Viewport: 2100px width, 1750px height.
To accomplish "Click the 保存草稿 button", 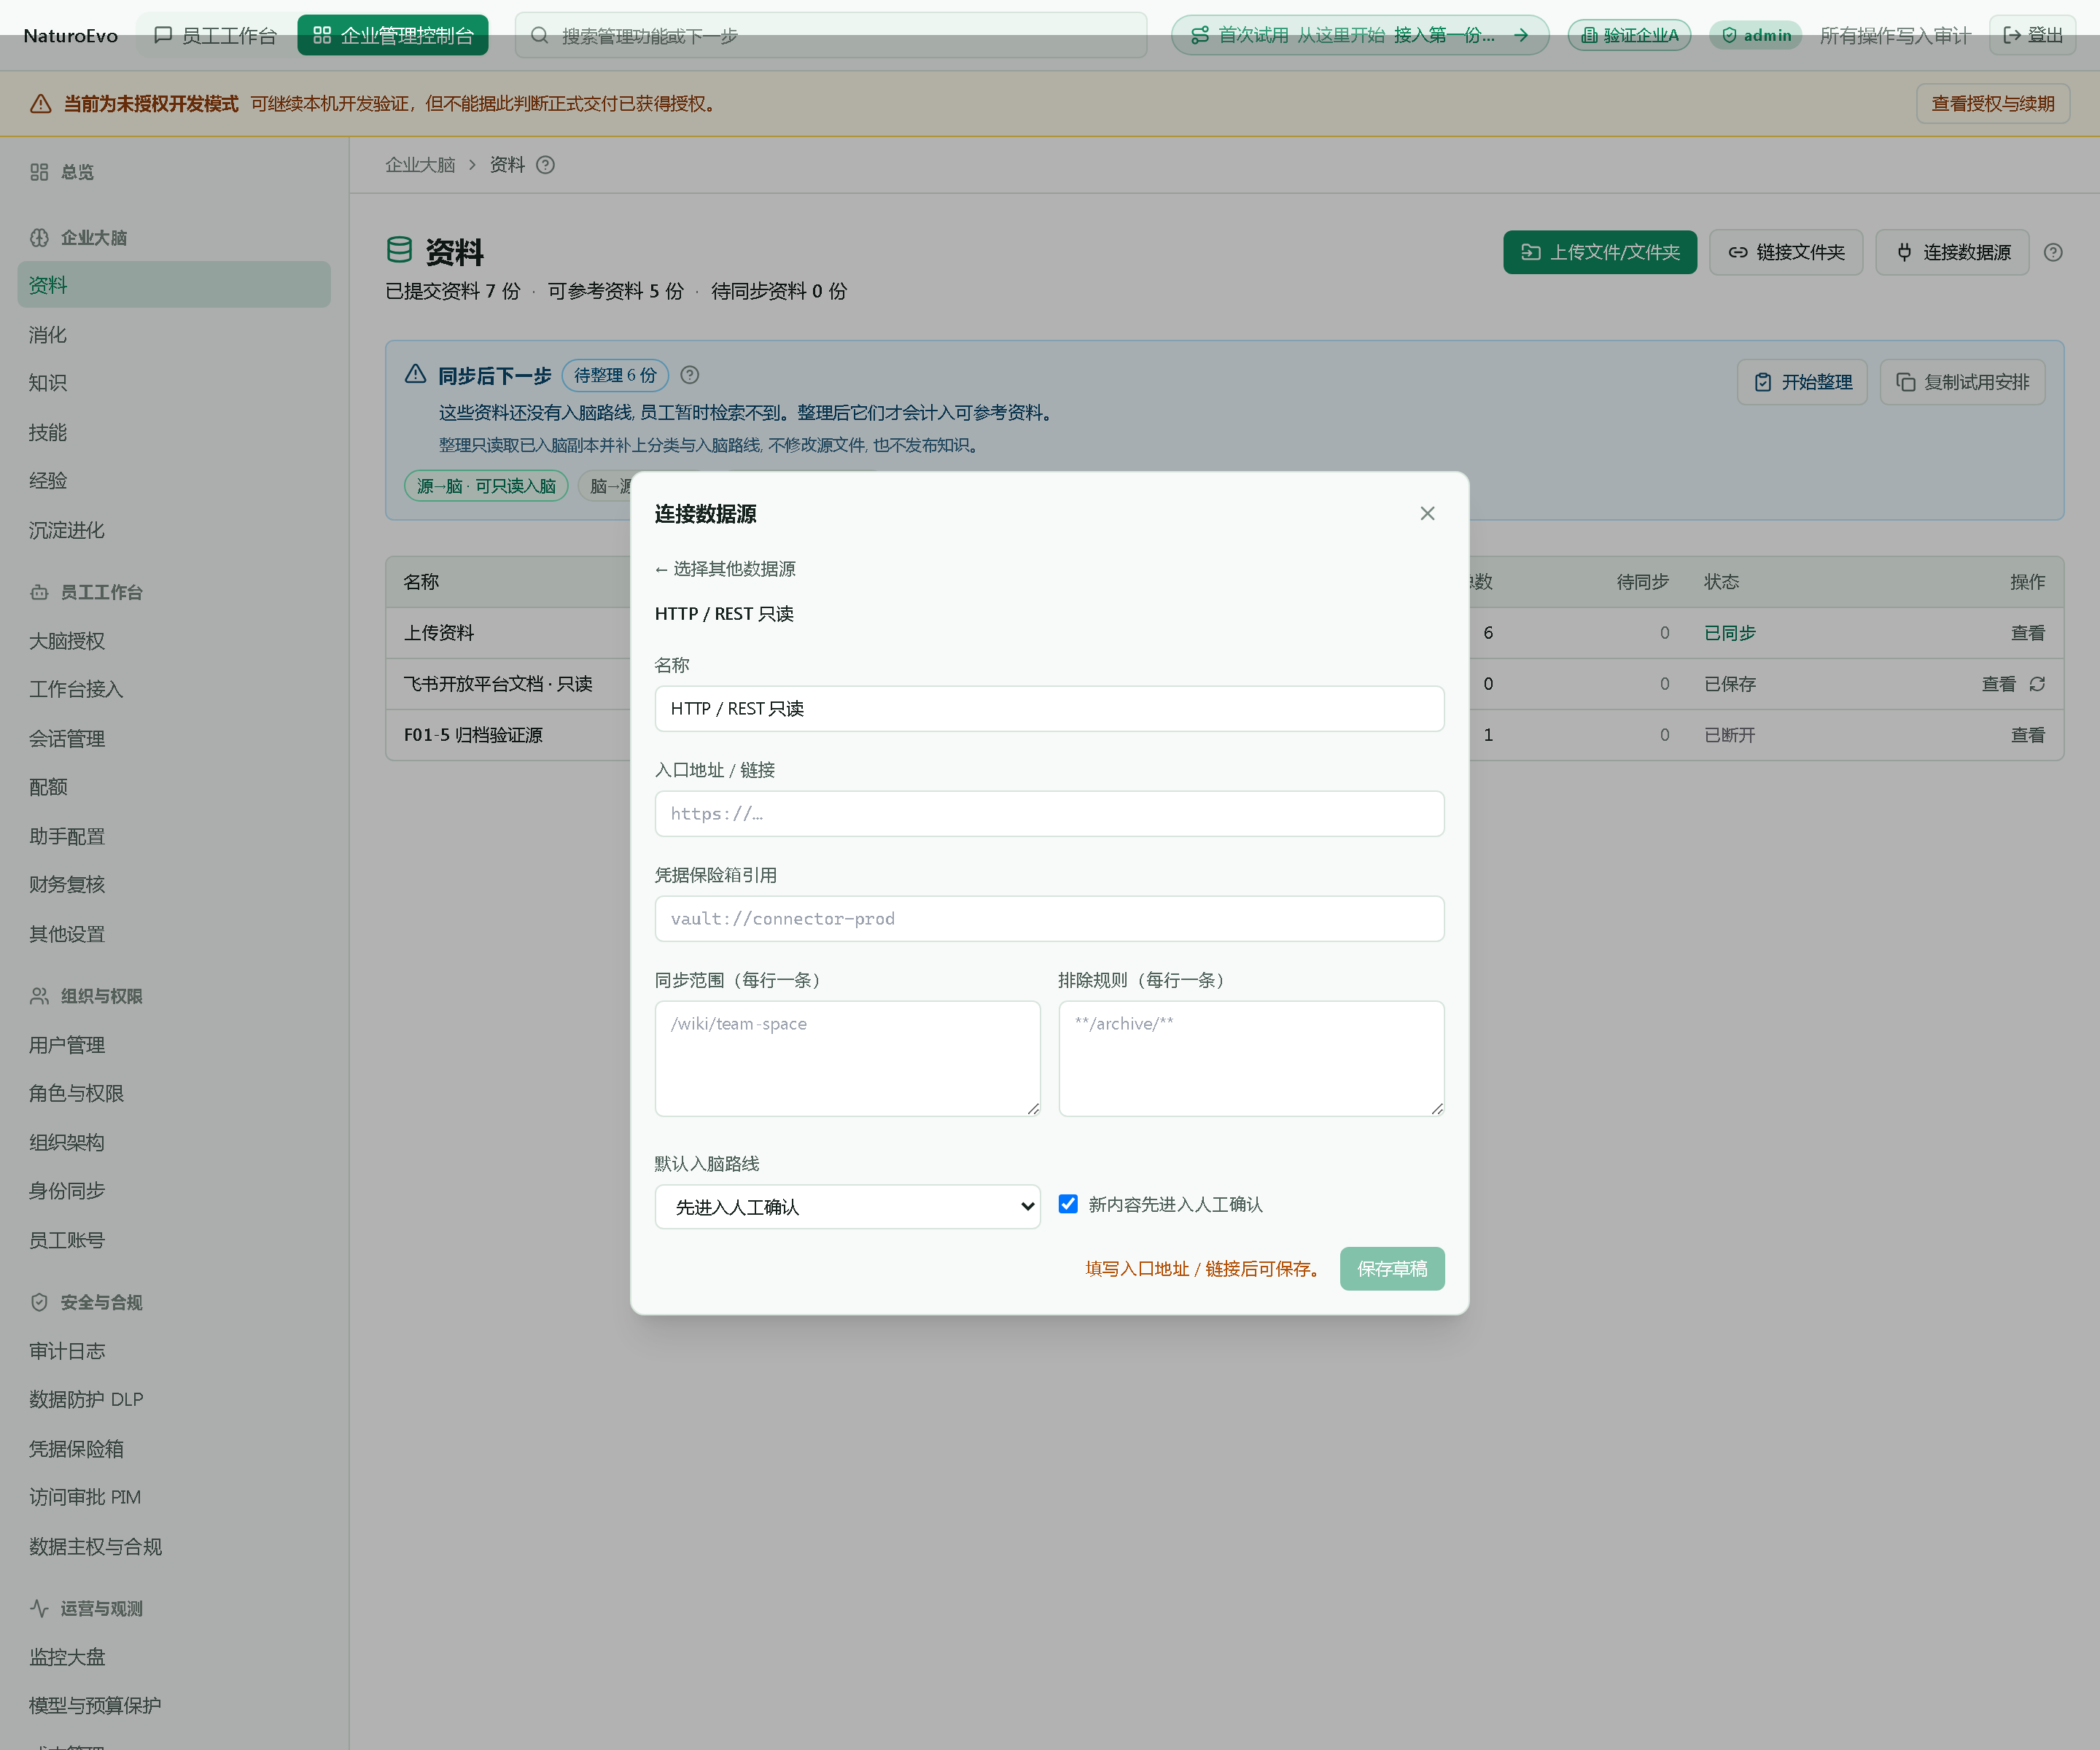I will (x=1392, y=1269).
